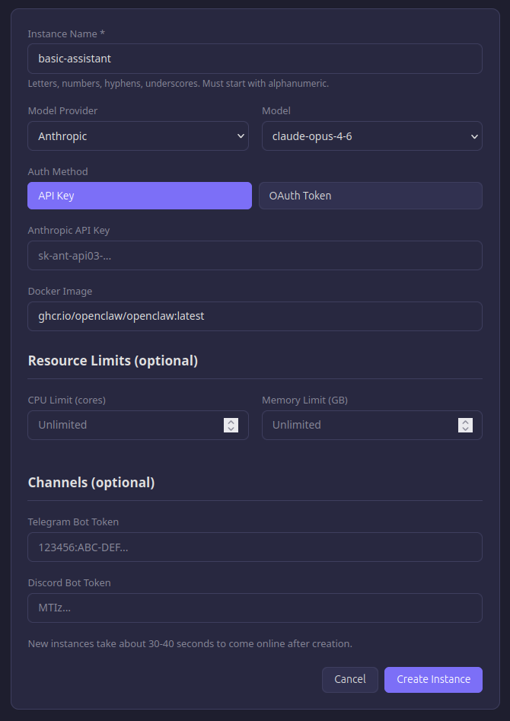This screenshot has height=721, width=510.
Task: Click the Anthropic API Key field
Action: point(255,255)
